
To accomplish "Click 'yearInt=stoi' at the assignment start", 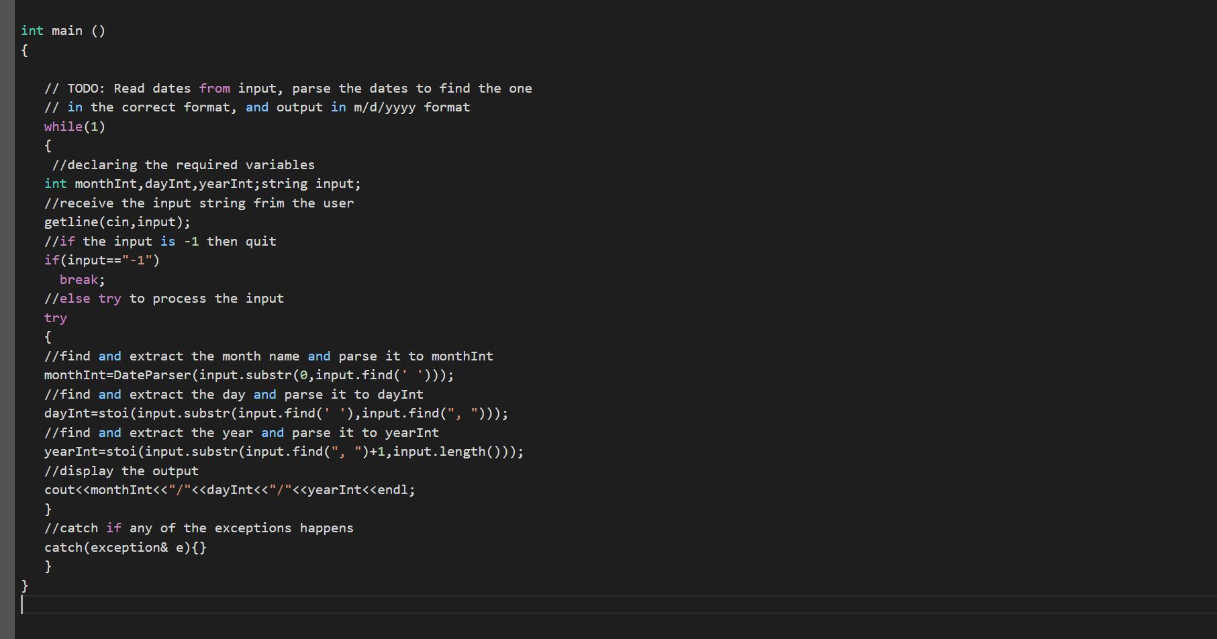I will [x=91, y=452].
